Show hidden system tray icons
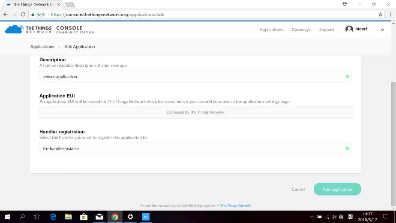Image resolution: width=396 pixels, height=223 pixels. click(312, 217)
